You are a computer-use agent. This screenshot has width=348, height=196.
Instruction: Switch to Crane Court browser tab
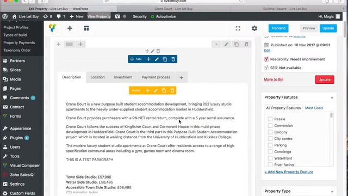point(173,9)
